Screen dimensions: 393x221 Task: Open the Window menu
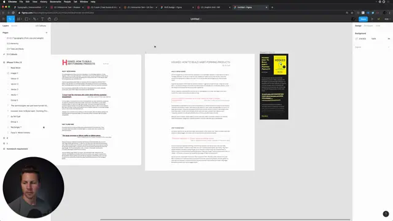pos(84,2)
